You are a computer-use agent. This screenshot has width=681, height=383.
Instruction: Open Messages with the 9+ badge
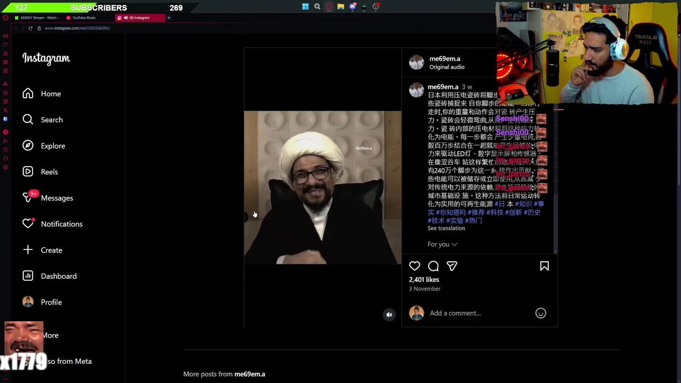pyautogui.click(x=48, y=198)
